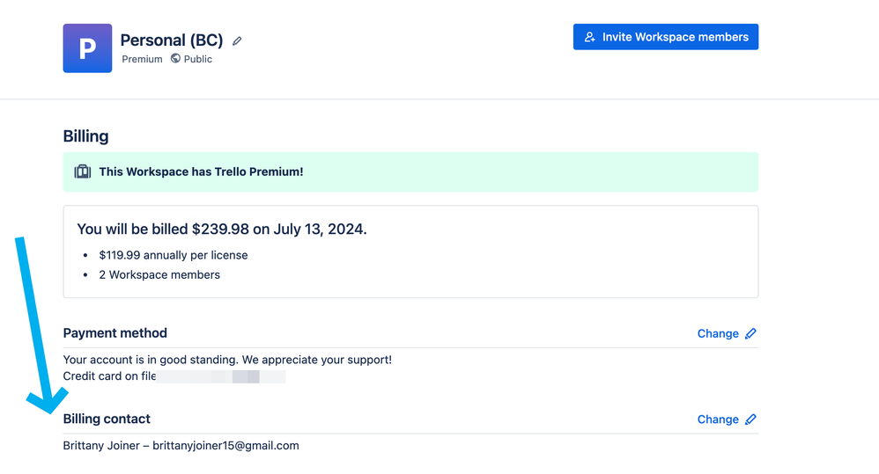Click pencil icon next to Billing contact Change

pyautogui.click(x=750, y=419)
